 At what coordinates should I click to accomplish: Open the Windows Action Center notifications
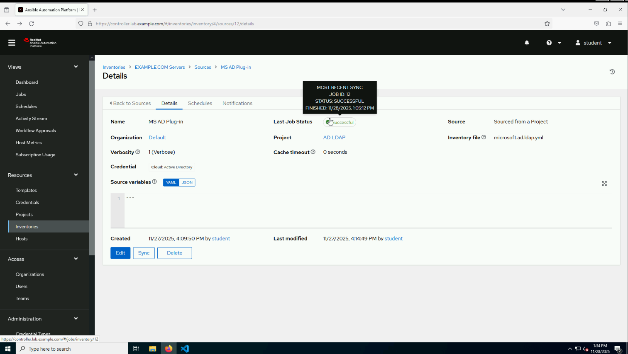[x=618, y=349]
